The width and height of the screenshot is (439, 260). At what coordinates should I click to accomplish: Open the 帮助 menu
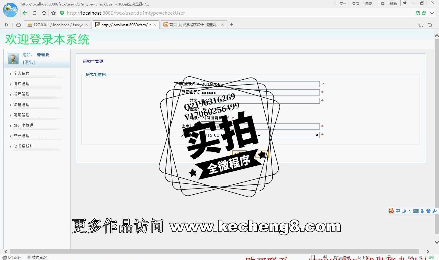[x=393, y=4]
